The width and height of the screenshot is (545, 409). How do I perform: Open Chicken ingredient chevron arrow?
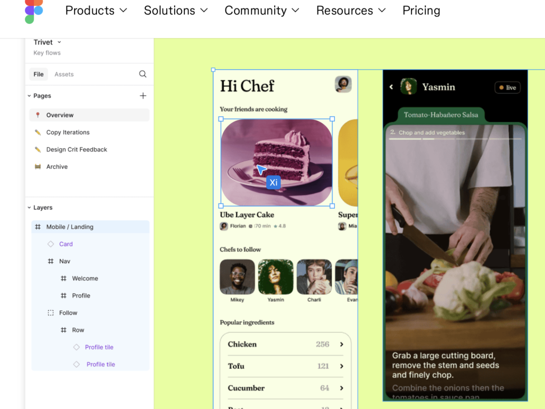(x=342, y=345)
